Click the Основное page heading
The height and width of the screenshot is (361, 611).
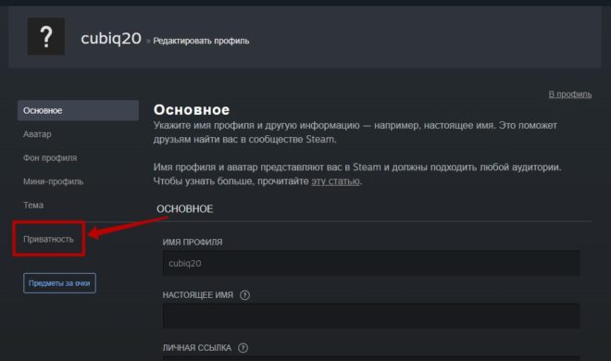click(x=192, y=110)
